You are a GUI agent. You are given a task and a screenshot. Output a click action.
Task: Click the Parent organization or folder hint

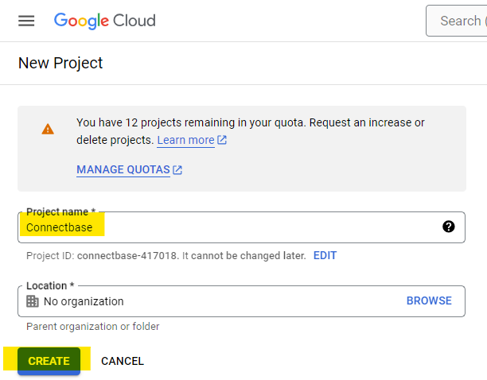[92, 327]
